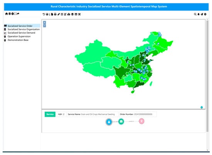This screenshot has width=212, height=155.
Task: Open the settings gear icon
Action: click(x=205, y=14)
